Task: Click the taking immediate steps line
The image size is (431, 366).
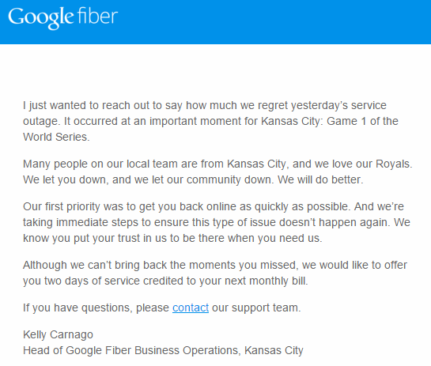Action: pos(217,222)
